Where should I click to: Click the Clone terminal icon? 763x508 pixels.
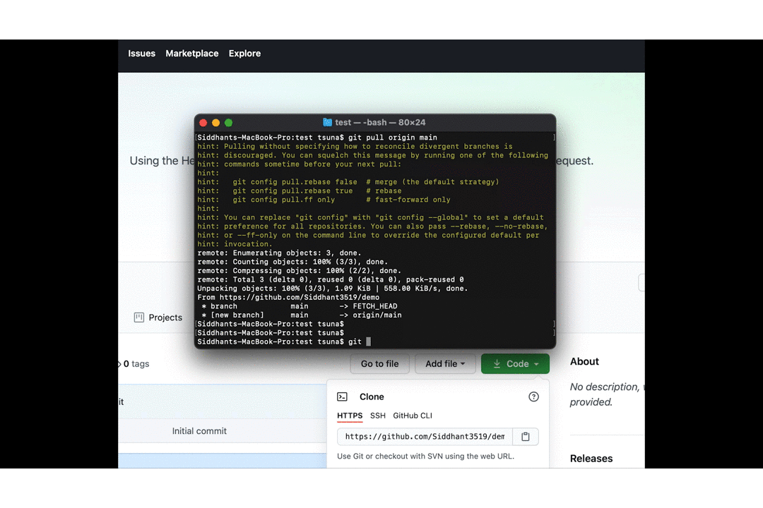pos(342,397)
